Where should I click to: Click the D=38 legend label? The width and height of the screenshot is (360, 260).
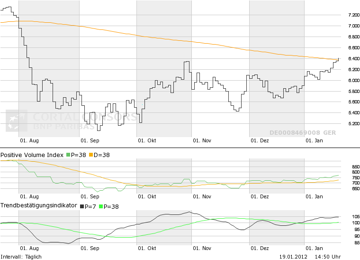[102, 155]
